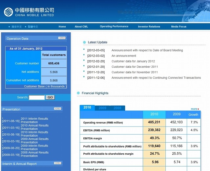210x171 pixels.
Task: Click MORE button in Operation Data header
Action: click(62, 38)
